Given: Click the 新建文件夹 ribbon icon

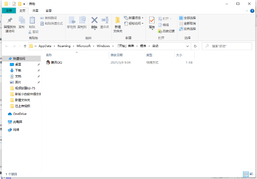Looking at the screenshot, I should point(118,21).
